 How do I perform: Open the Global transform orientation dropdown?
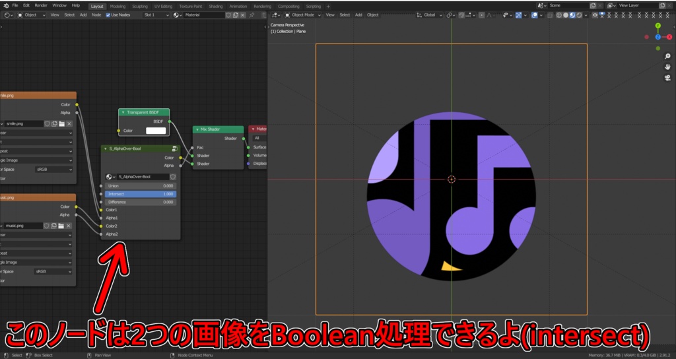(429, 15)
